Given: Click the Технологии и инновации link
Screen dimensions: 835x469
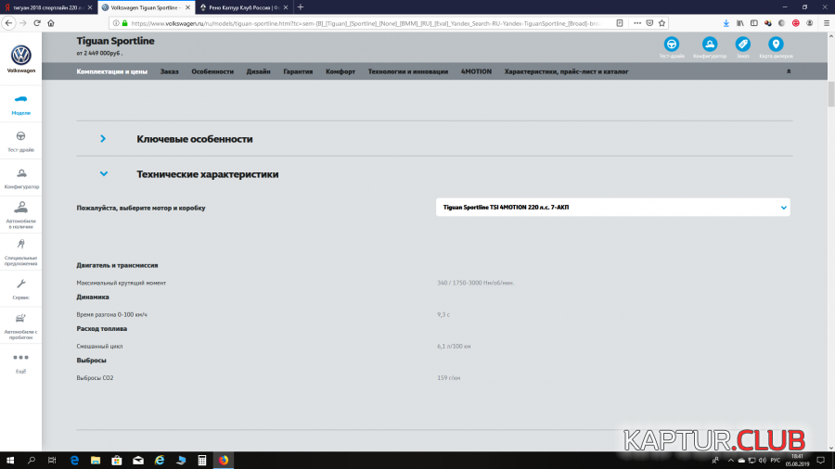Looking at the screenshot, I should 407,71.
